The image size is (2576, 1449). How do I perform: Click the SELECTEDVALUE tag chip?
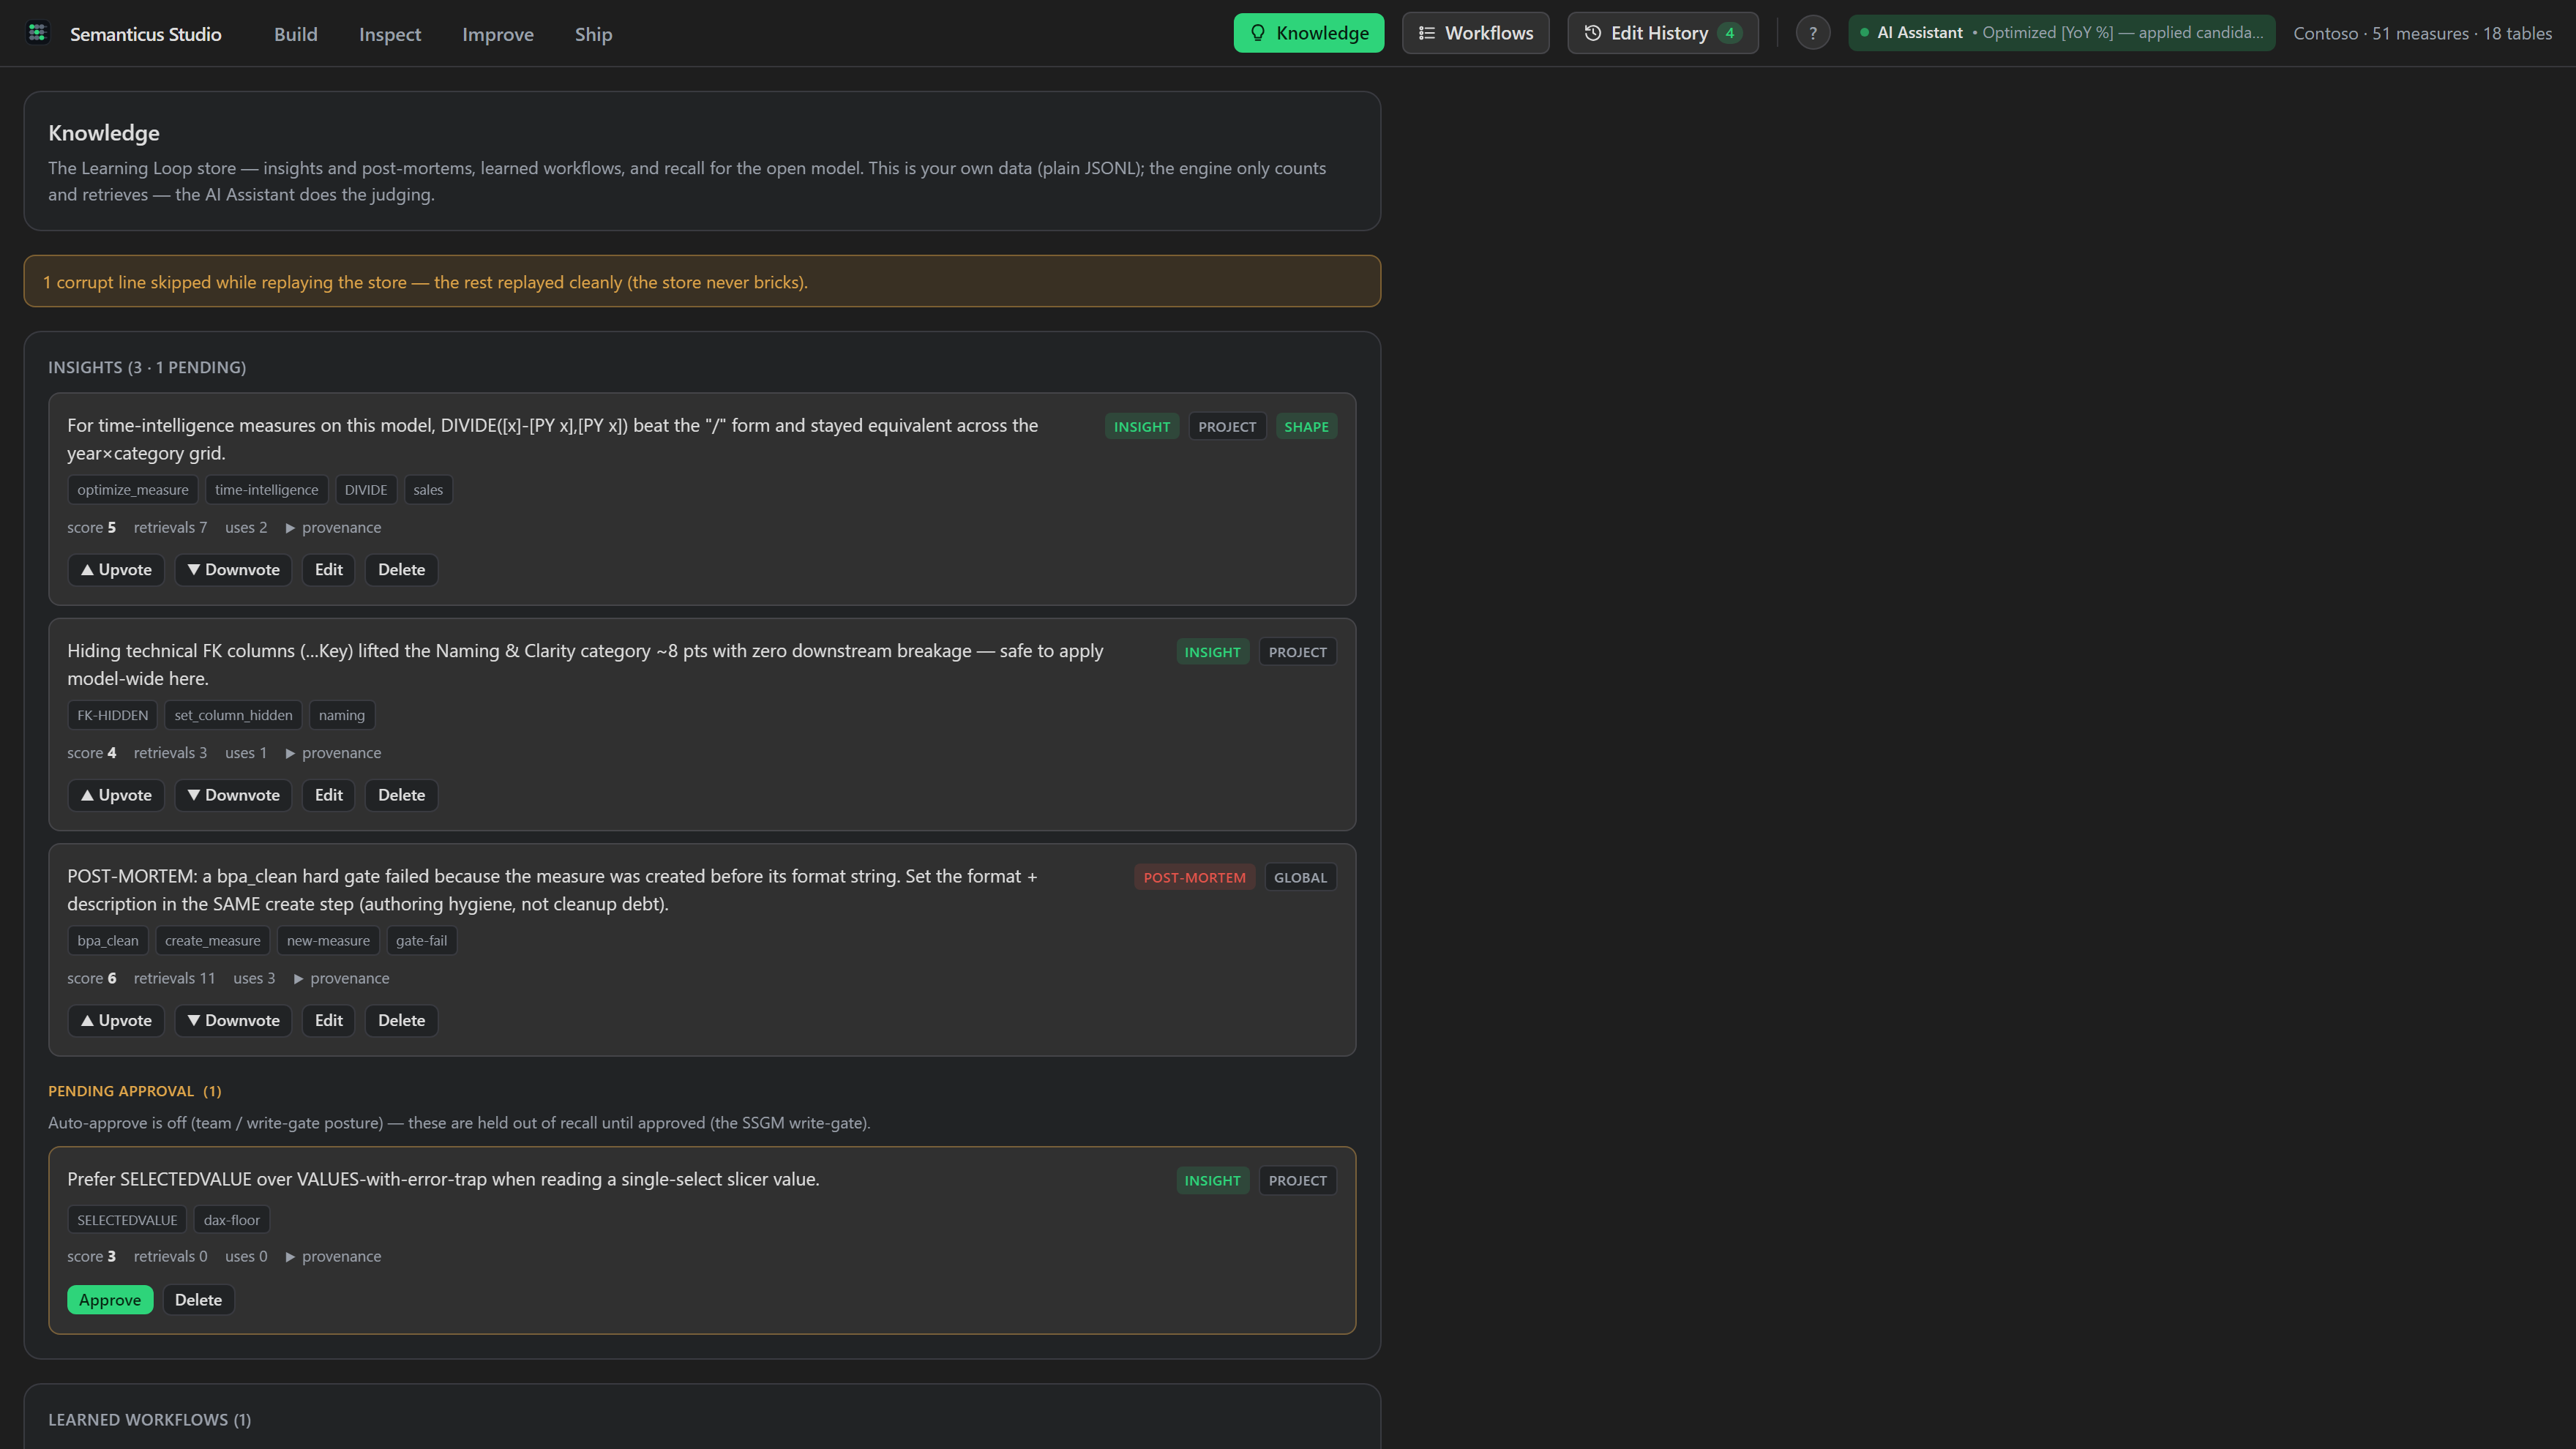pos(127,1220)
